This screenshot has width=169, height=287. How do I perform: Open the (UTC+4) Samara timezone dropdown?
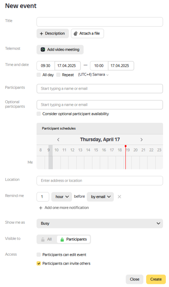click(93, 75)
